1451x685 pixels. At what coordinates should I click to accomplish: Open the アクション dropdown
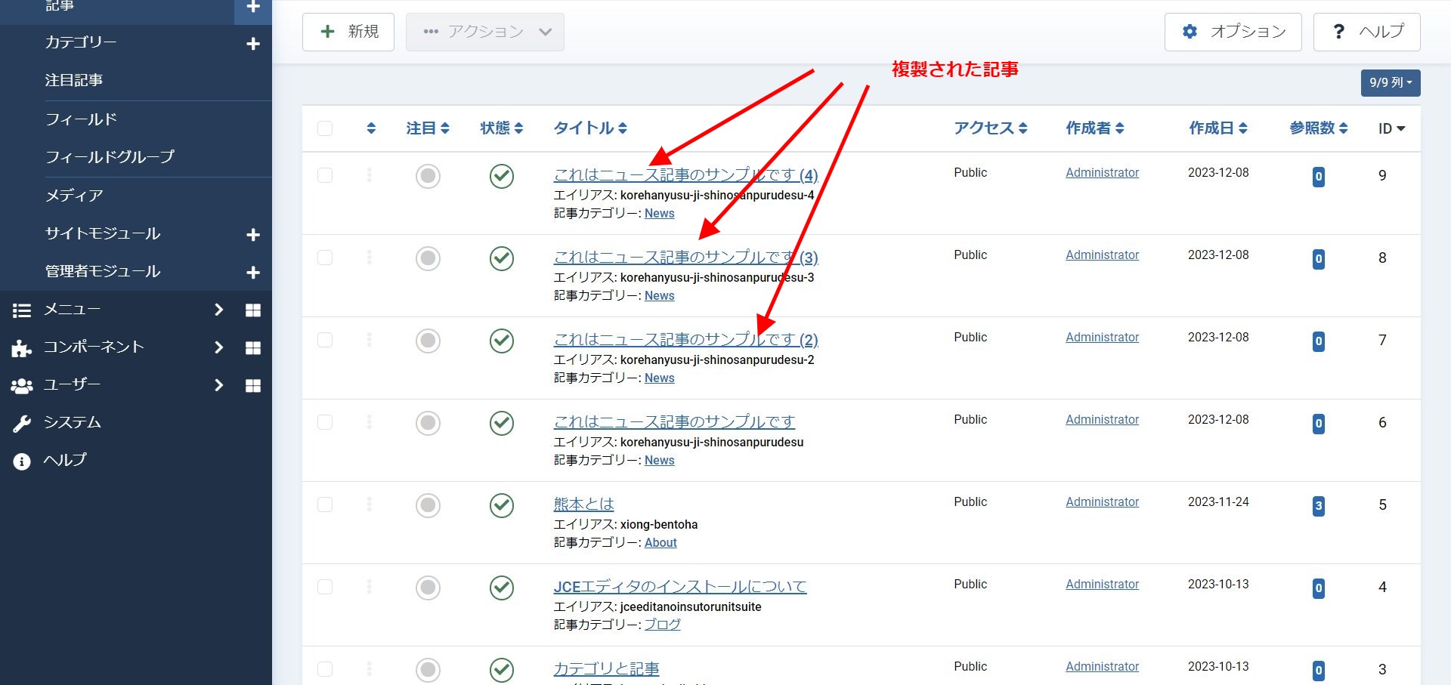click(485, 32)
